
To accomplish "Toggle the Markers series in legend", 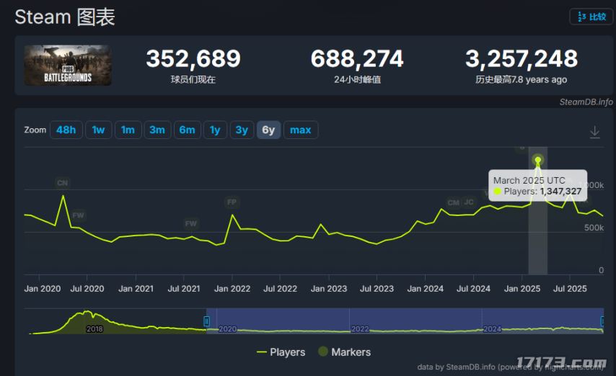I will (x=344, y=352).
